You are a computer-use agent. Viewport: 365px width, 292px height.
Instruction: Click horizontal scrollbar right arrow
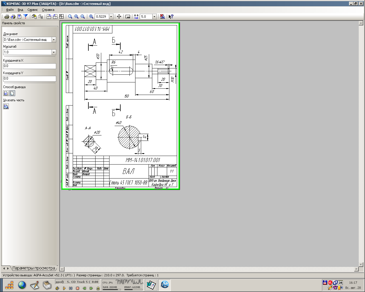click(356, 269)
